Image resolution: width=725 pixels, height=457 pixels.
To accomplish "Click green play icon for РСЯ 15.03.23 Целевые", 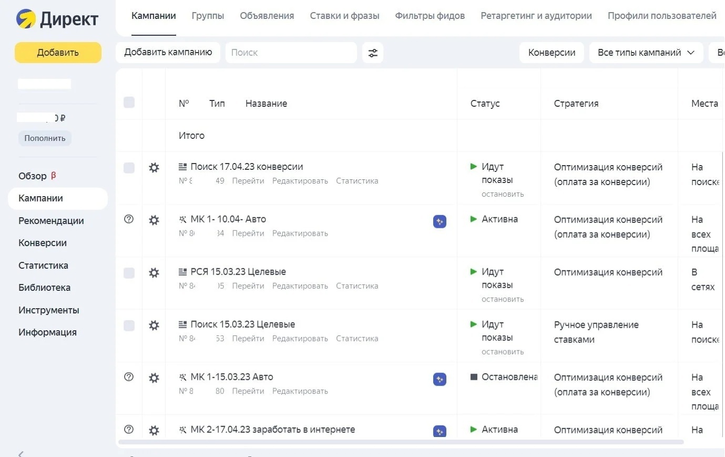I will (474, 272).
